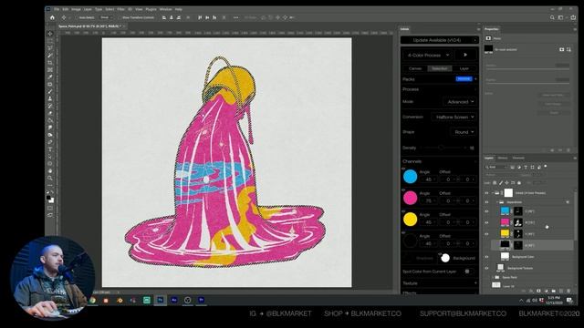Select the Type tool

[x=50, y=149]
